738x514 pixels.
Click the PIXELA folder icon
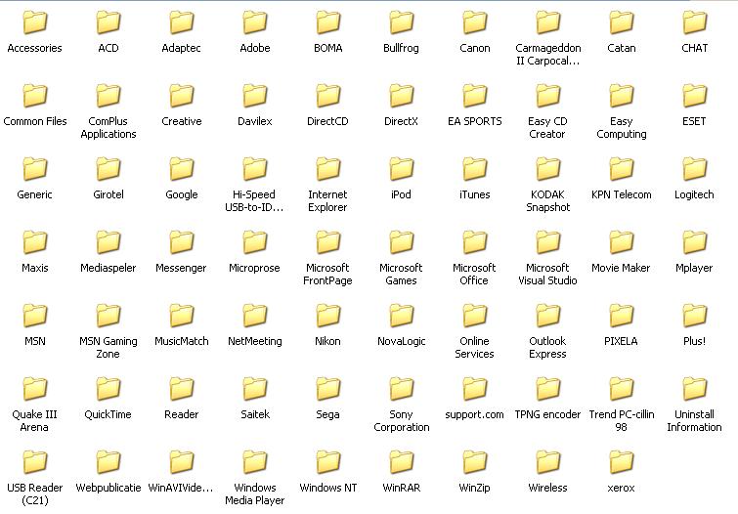tap(623, 316)
